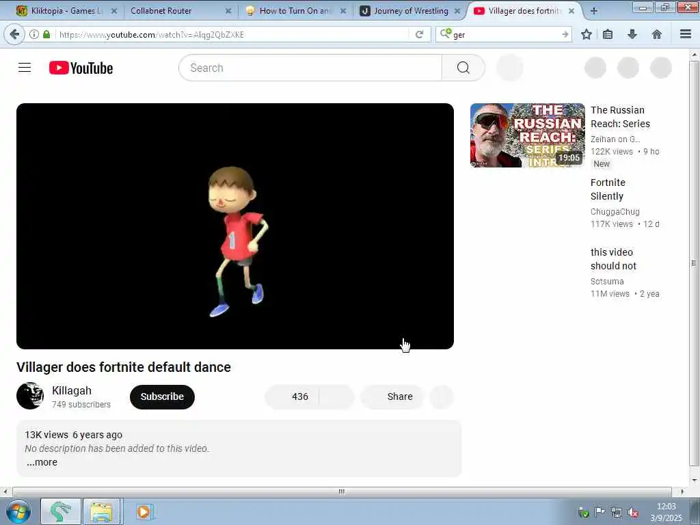This screenshot has width=700, height=525.
Task: Open the YouTube guide hamburger menu
Action: click(25, 68)
